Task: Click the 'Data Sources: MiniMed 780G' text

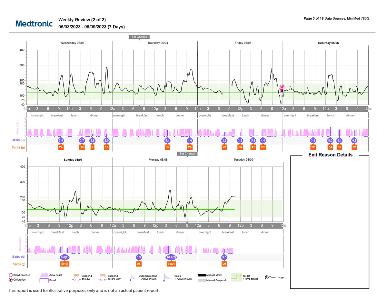Action: coord(347,19)
